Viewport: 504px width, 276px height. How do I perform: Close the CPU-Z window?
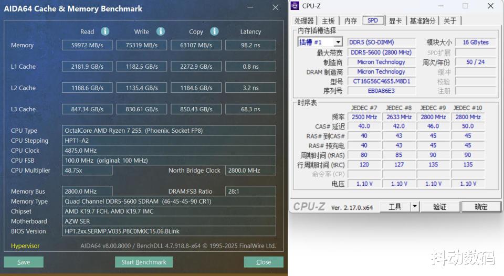pyautogui.click(x=490, y=6)
